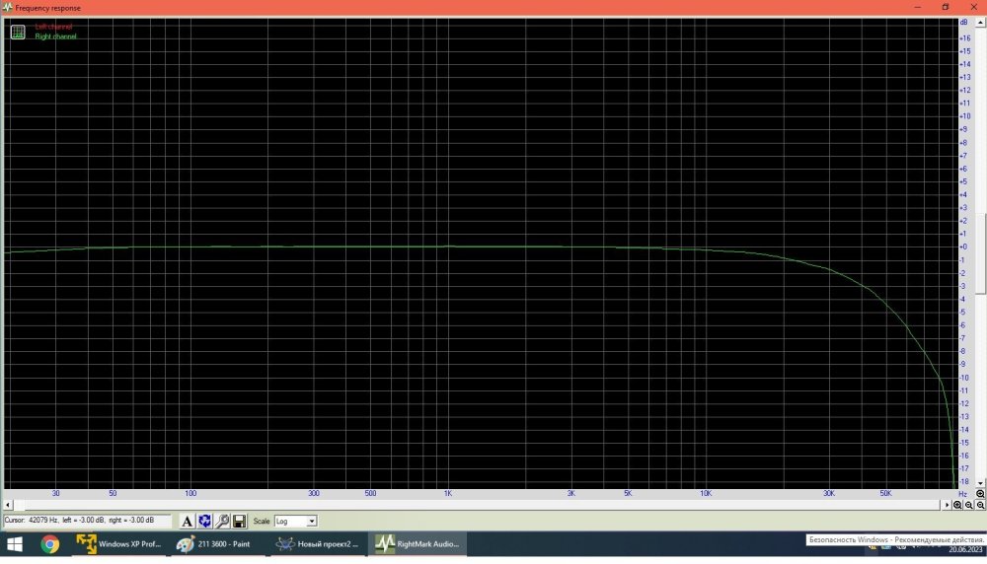Image resolution: width=987 pixels, height=564 pixels.
Task: Open the Windows Start menu
Action: point(16,543)
